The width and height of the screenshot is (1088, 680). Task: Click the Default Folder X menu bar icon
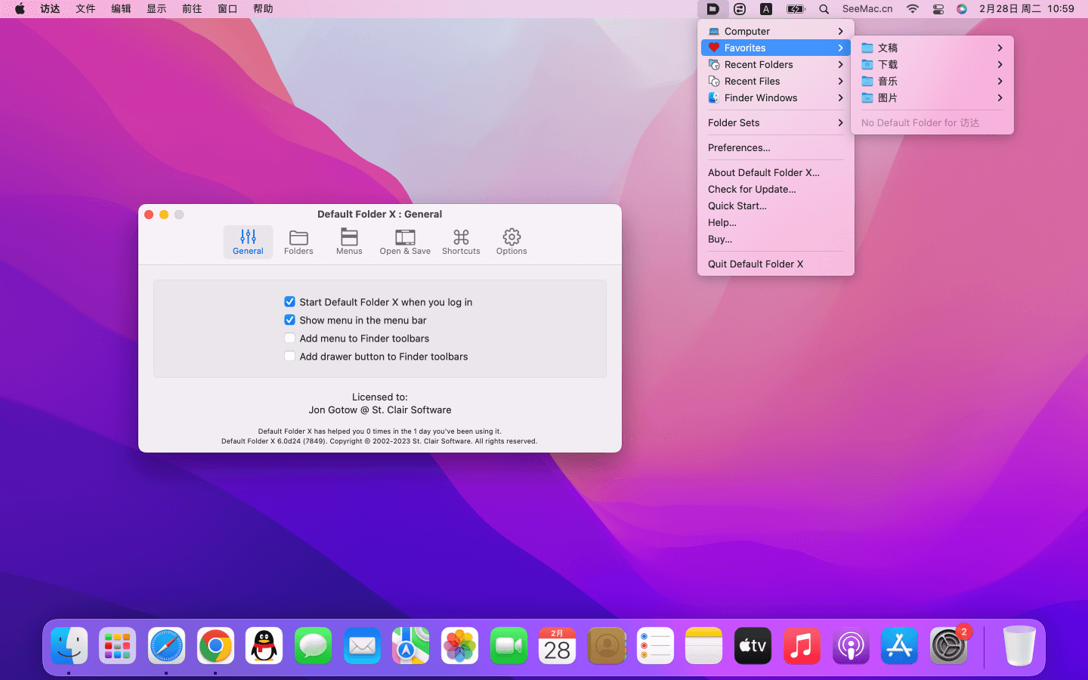coord(712,9)
